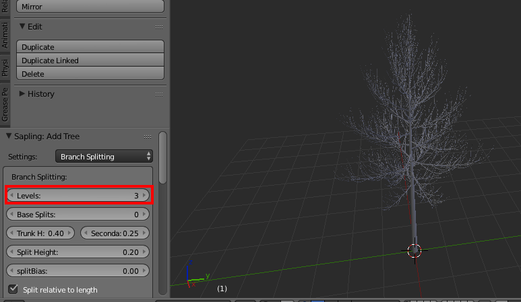Screen dimensions: 521x302
Task: Click the 3D cursor in viewport
Action: (x=415, y=251)
